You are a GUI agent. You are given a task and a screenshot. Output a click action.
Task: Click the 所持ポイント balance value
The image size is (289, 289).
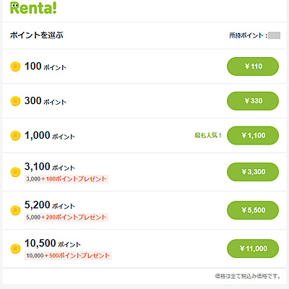pos(274,35)
